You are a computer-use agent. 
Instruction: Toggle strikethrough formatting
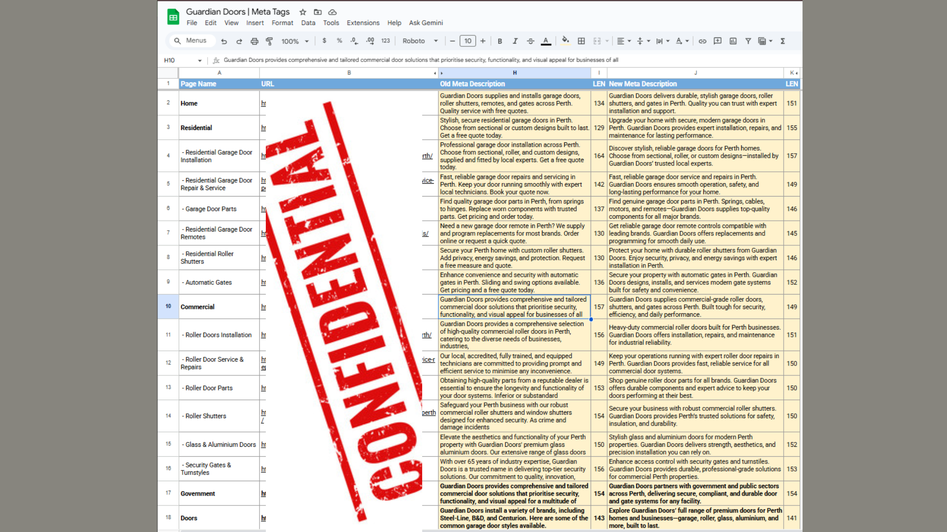(530, 41)
